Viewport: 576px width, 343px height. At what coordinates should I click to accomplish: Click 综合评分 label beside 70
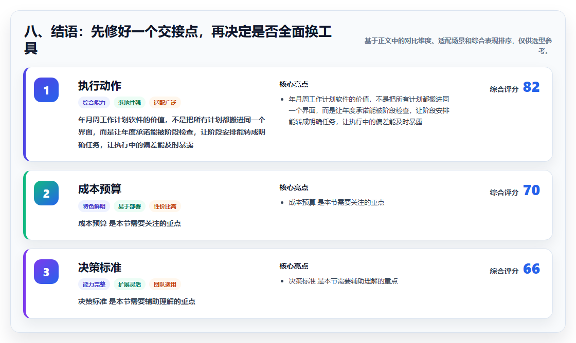click(x=504, y=192)
